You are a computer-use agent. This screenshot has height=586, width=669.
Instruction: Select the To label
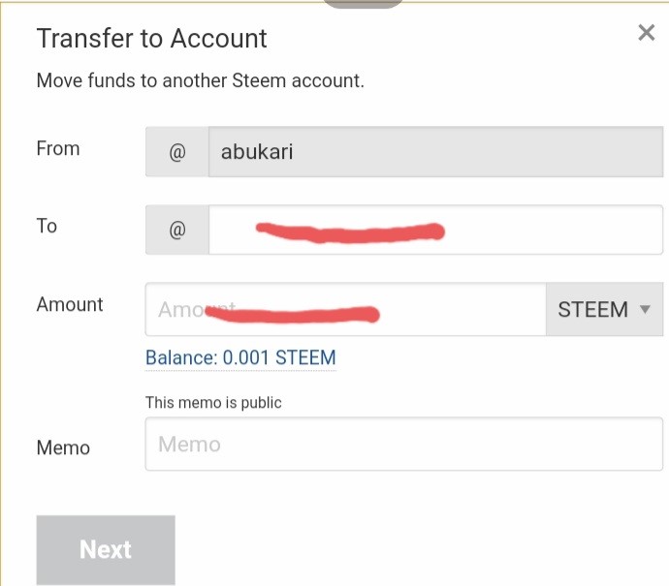pyautogui.click(x=47, y=226)
